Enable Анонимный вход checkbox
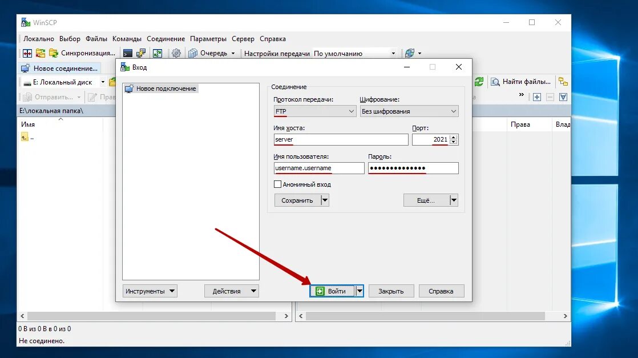This screenshot has height=358, width=638. pyautogui.click(x=277, y=184)
